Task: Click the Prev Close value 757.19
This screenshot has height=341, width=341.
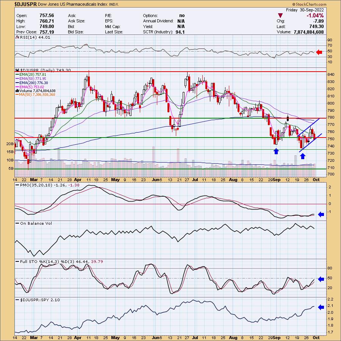Action: (x=47, y=32)
